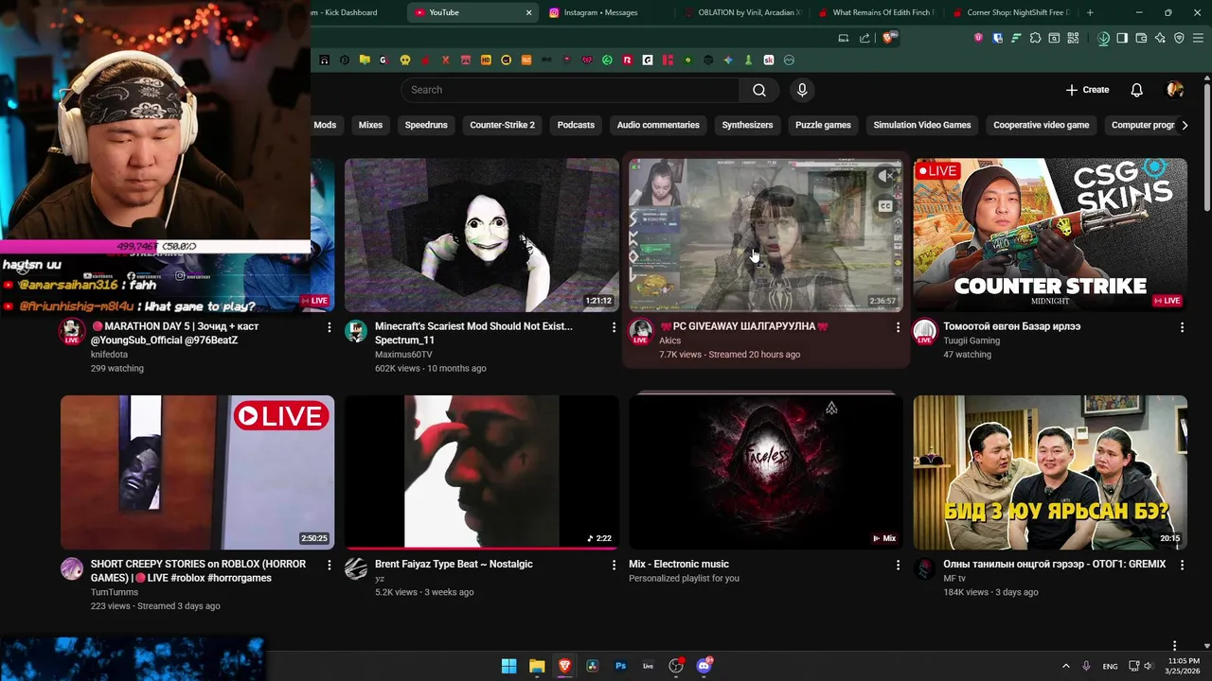Open the Mix - Electronic music thumbnail
1212x681 pixels.
click(x=765, y=472)
